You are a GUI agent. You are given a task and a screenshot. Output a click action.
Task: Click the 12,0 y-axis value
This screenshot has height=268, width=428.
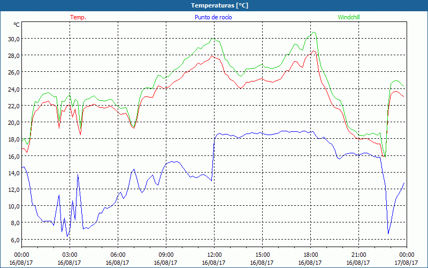tap(14, 189)
